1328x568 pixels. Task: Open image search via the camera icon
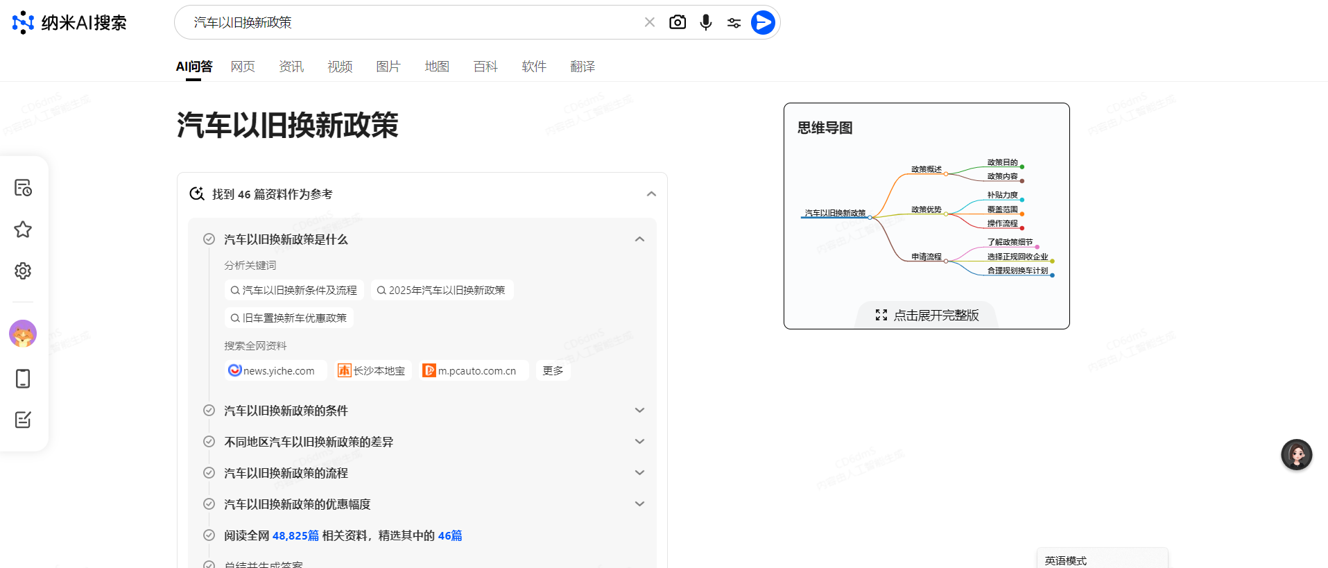[x=678, y=22]
